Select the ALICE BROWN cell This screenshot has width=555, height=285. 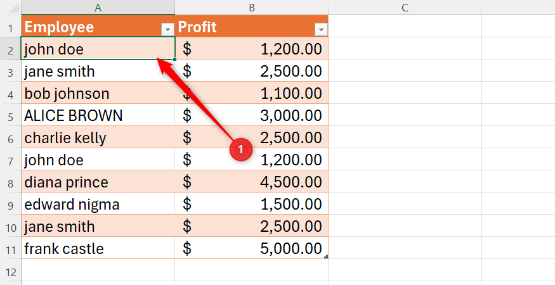[98, 115]
